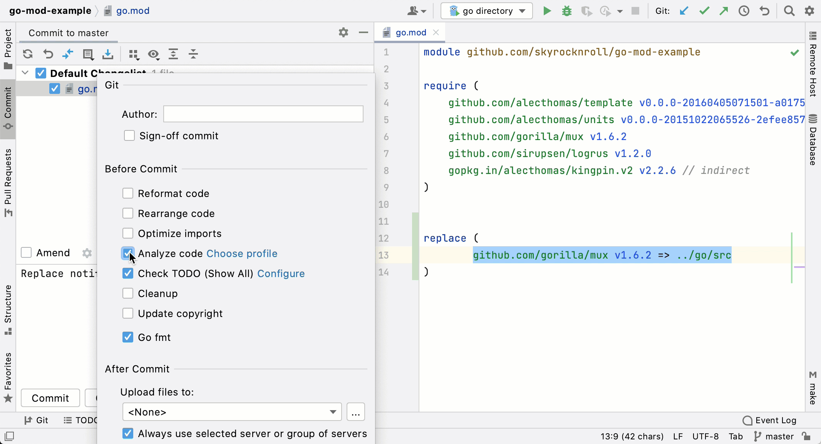Viewport: 821px width, 444px height.
Task: Click the Git commit refresh icon
Action: (x=27, y=53)
